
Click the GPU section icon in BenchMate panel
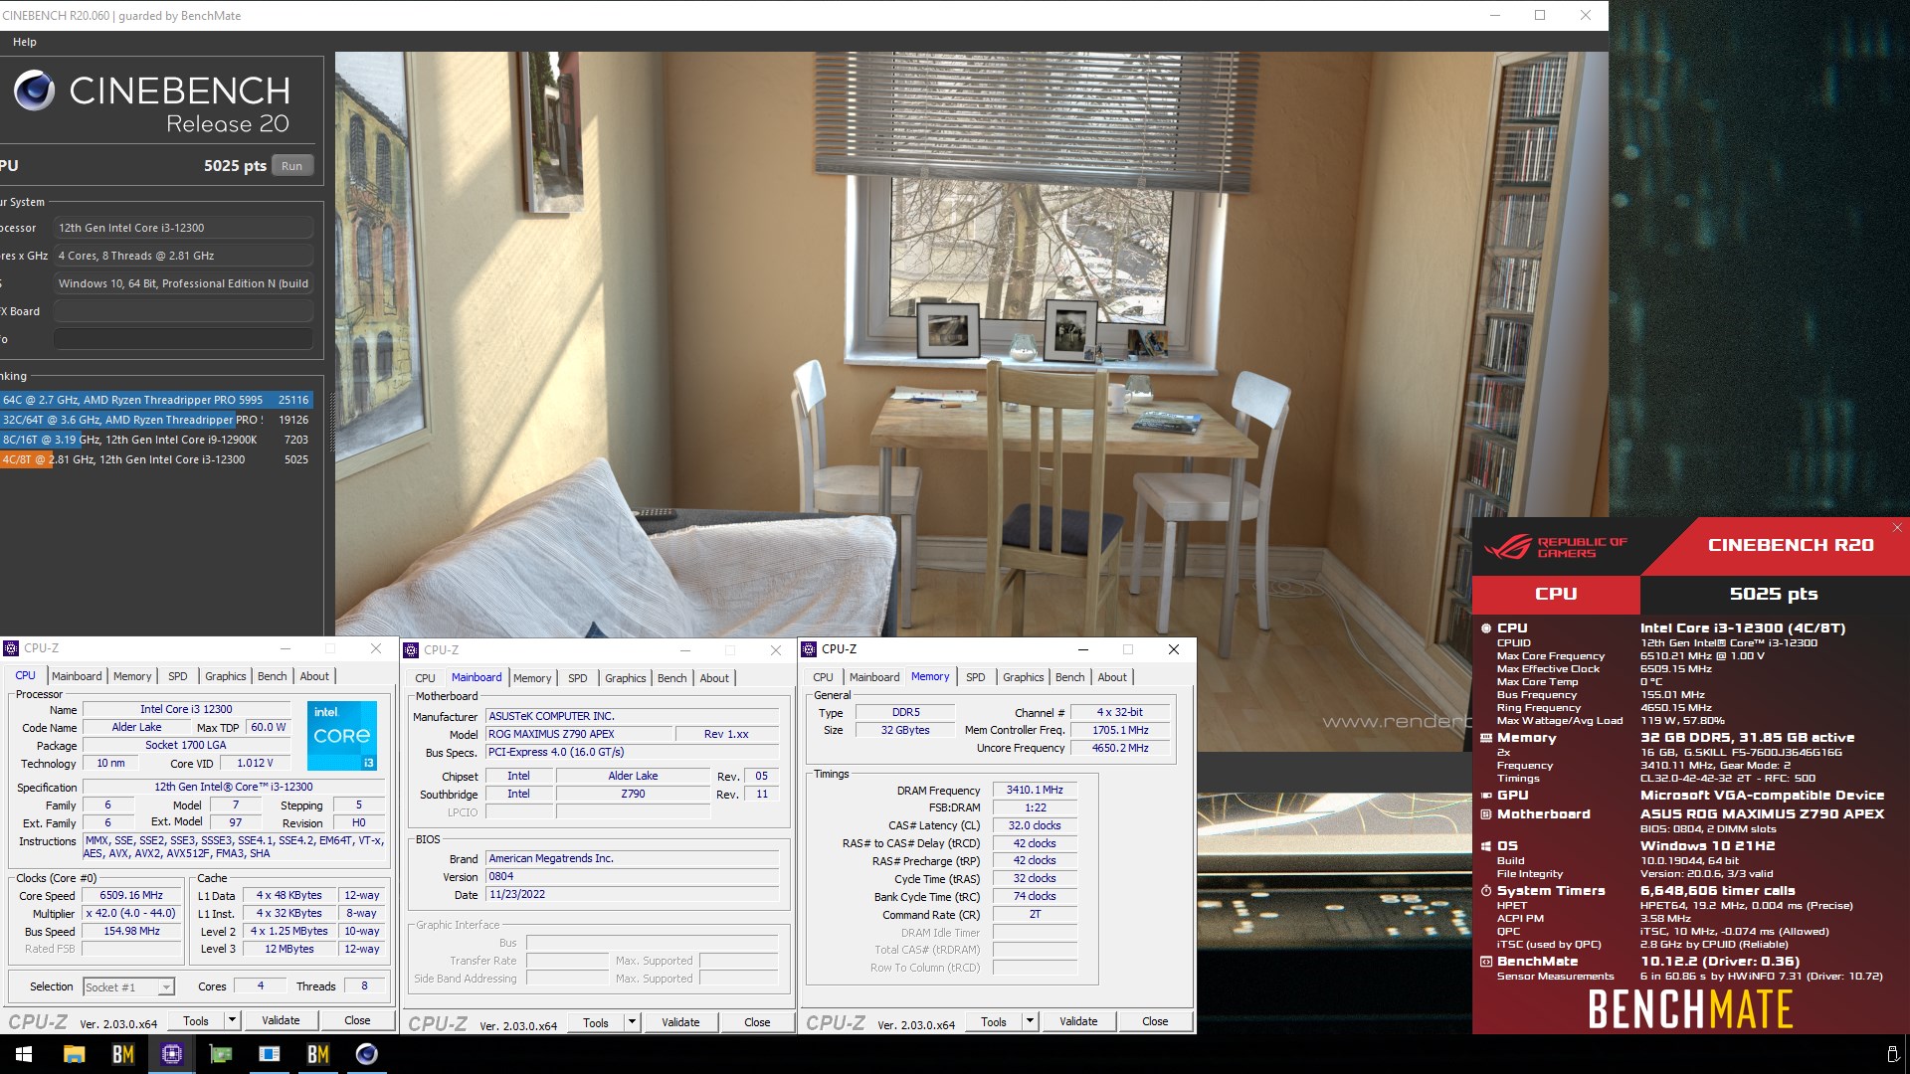click(x=1486, y=796)
